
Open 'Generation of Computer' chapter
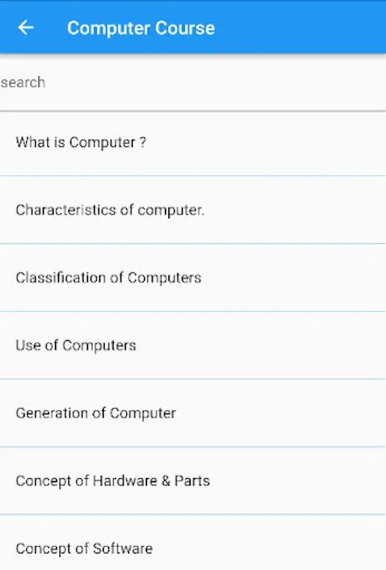193,413
